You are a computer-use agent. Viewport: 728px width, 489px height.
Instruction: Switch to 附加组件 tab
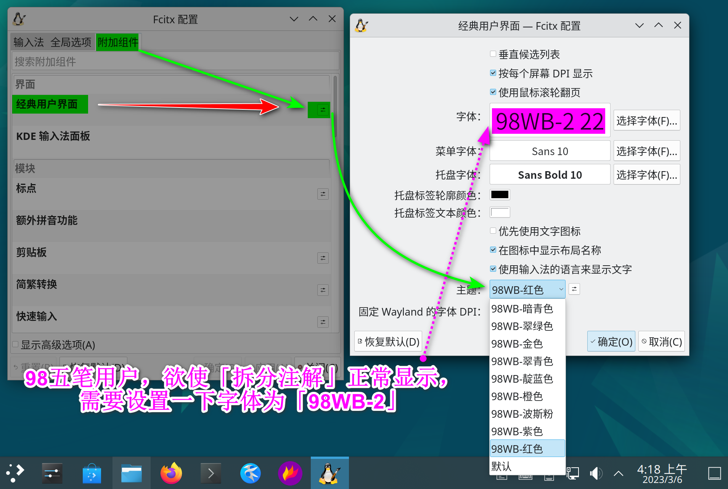point(118,42)
